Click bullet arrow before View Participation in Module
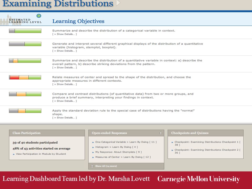The width and height of the screenshot is (252, 189). pos(14,154)
